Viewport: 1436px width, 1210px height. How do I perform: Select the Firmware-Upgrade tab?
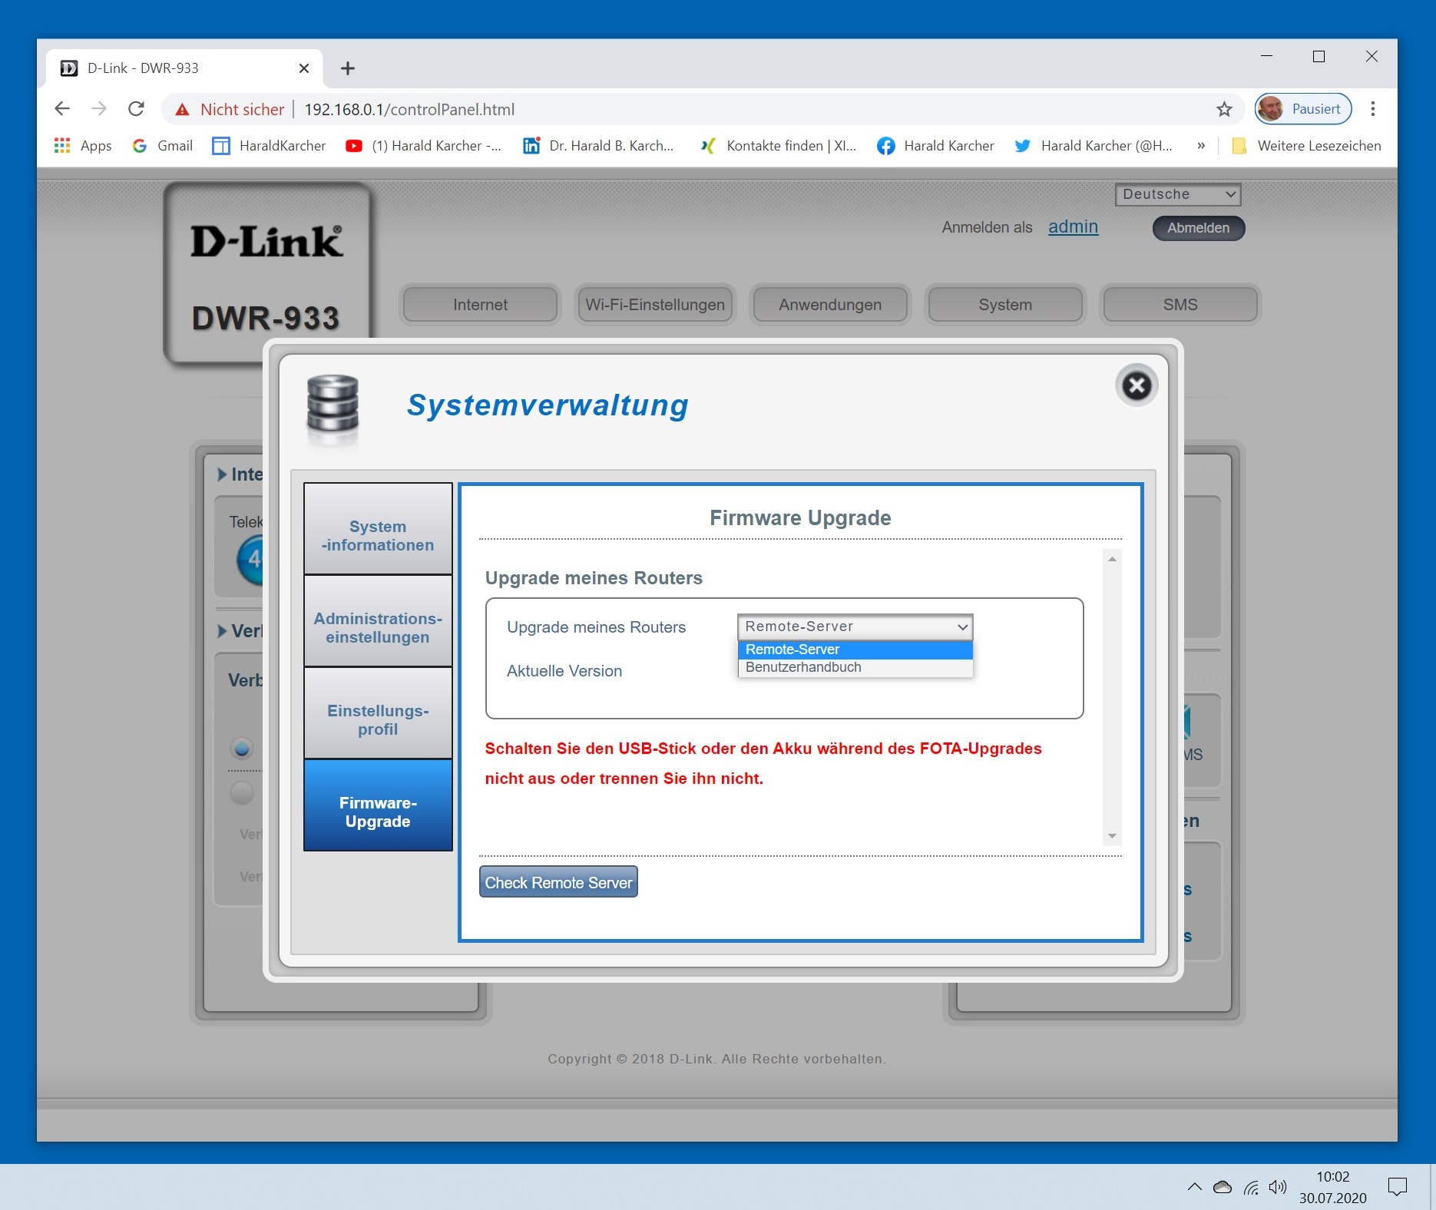[378, 805]
